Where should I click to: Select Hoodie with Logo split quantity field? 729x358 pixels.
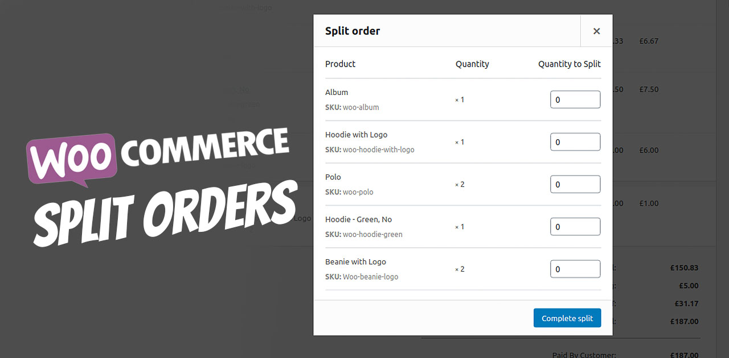(575, 142)
